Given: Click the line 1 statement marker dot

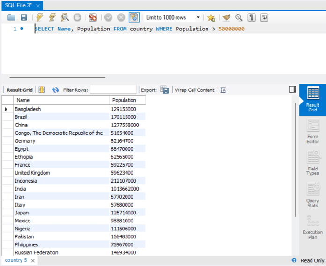Looking at the screenshot, I should [x=22, y=28].
